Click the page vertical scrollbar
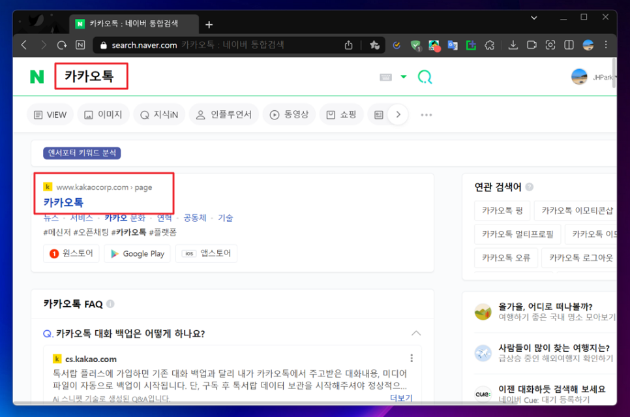 tap(614, 73)
